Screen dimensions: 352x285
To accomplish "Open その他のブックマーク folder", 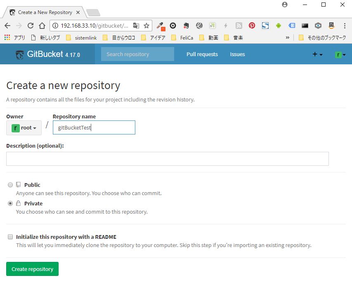I will point(322,38).
